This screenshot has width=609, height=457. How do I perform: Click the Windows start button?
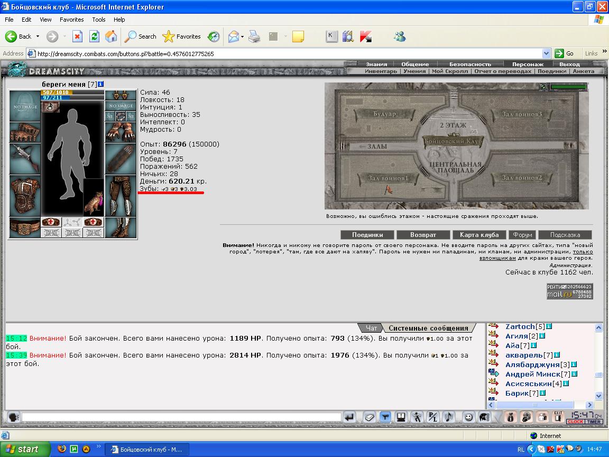pyautogui.click(x=25, y=449)
